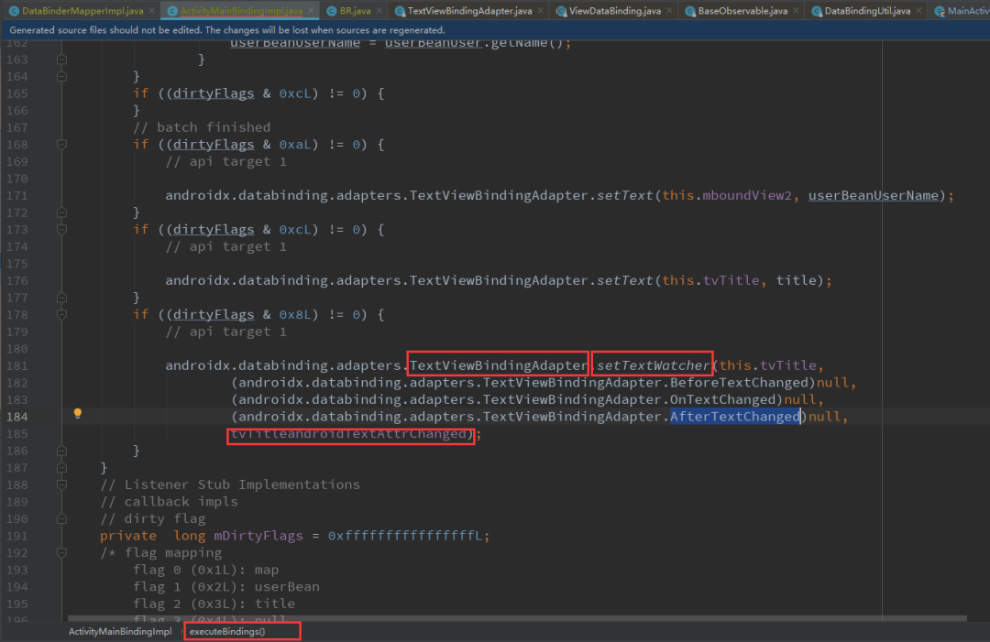Open the DataBindingUtil.java tab
This screenshot has height=642, width=990.
click(867, 11)
